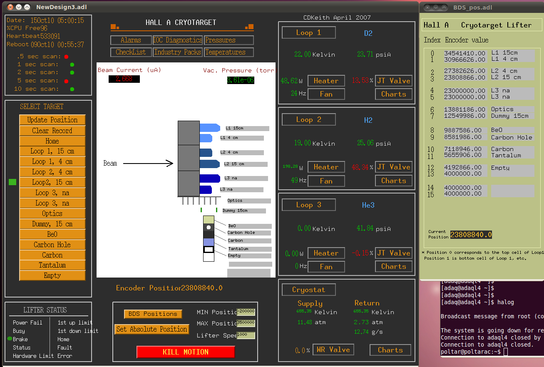This screenshot has height=367, width=544.
Task: Click Update Position button
Action: 52,120
